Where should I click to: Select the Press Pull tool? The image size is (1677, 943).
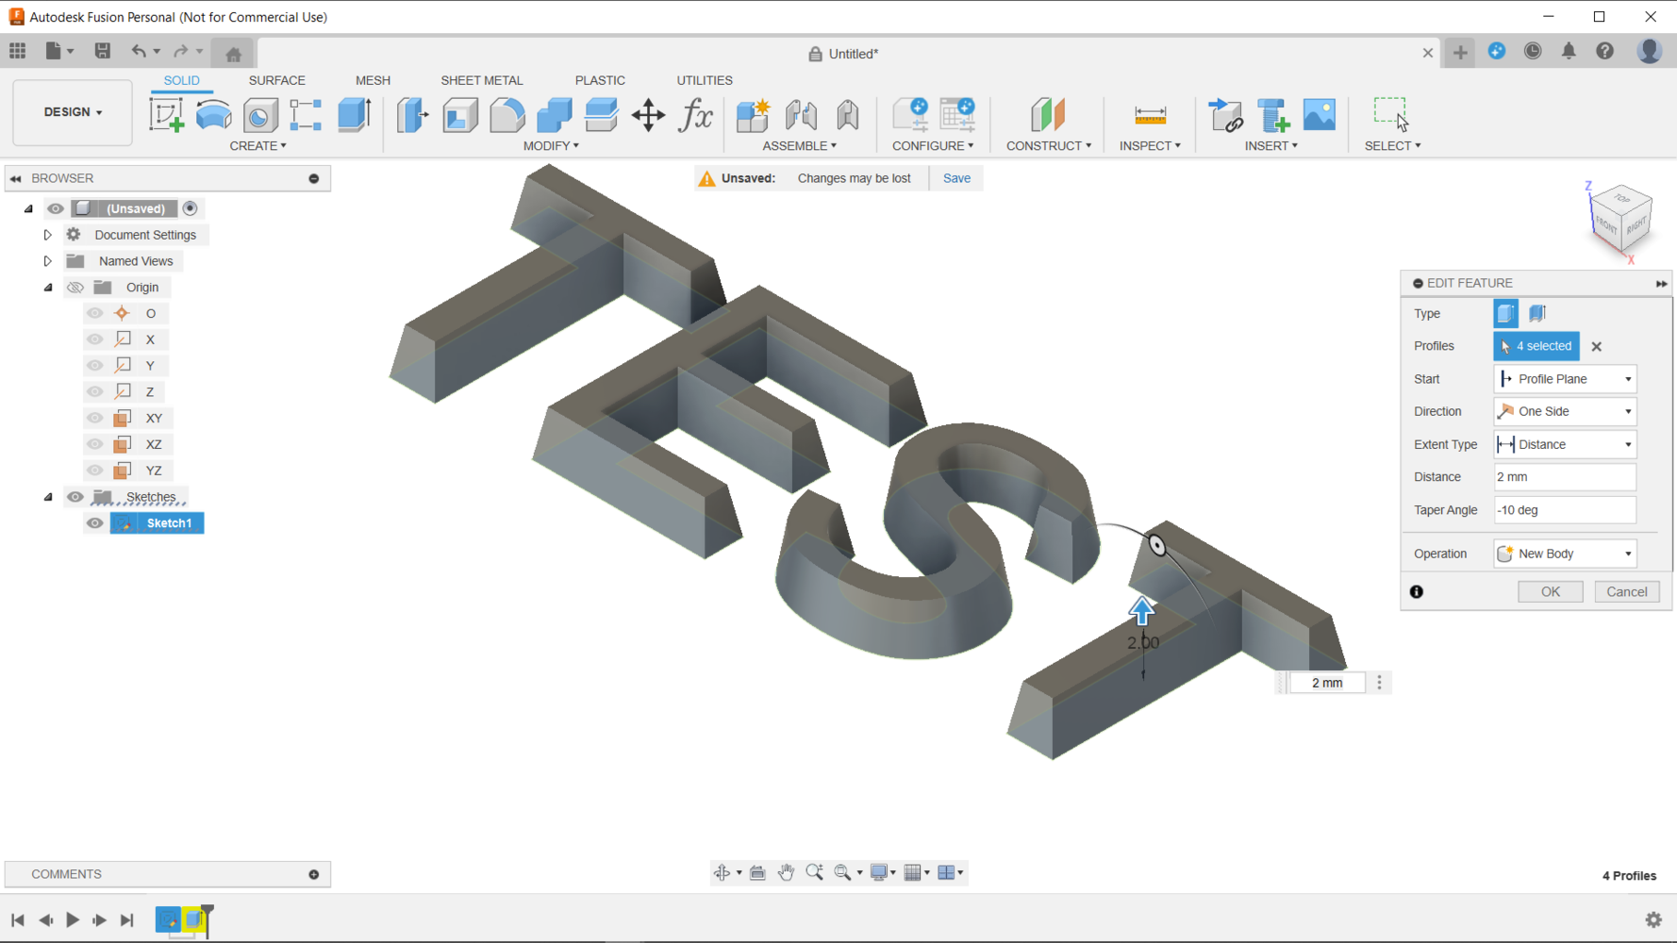coord(412,115)
